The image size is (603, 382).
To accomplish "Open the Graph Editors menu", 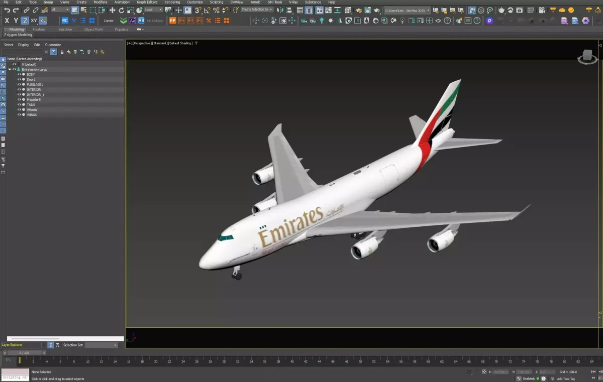I will coord(147,2).
